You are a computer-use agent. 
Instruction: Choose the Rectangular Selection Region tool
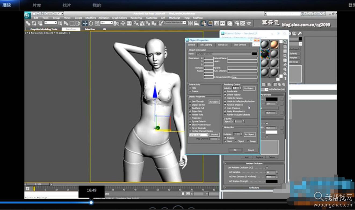pos(72,23)
